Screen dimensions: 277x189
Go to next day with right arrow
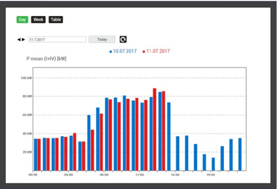[23, 39]
